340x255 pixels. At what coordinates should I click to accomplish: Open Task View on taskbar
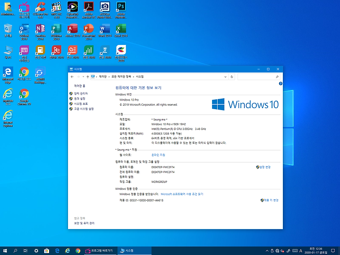tap(25, 251)
